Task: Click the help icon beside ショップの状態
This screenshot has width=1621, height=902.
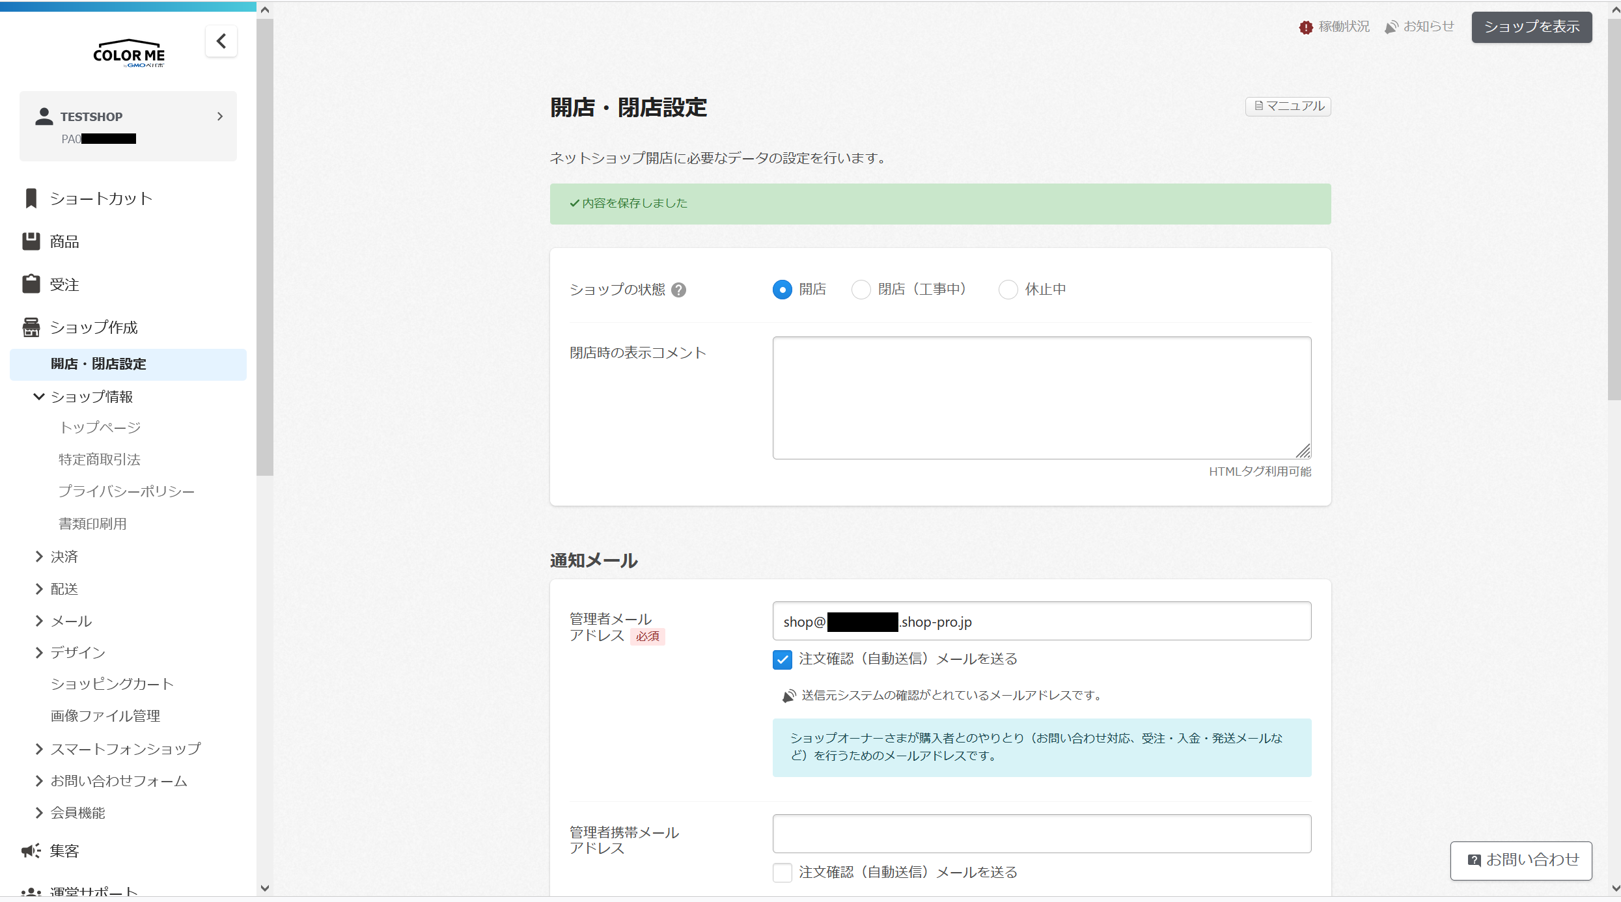Action: point(678,290)
